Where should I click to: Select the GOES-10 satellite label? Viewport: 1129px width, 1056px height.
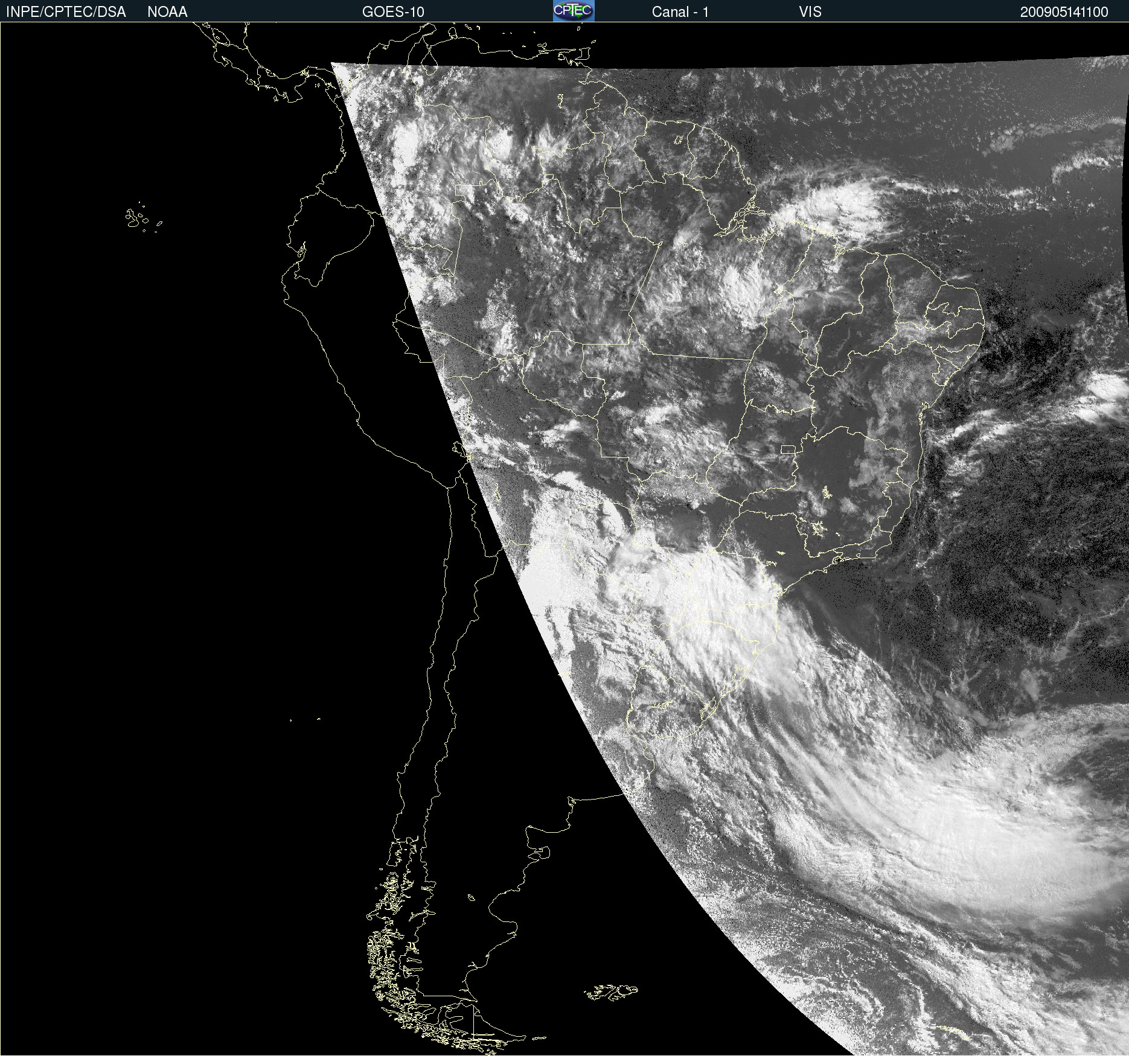[x=393, y=12]
